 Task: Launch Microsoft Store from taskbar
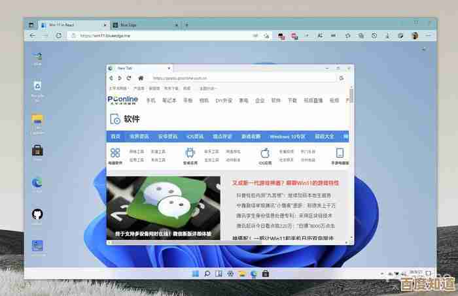(266, 272)
